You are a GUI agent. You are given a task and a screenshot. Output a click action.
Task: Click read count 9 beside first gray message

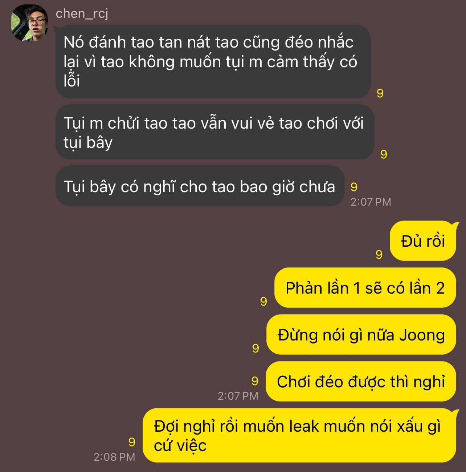(x=380, y=93)
